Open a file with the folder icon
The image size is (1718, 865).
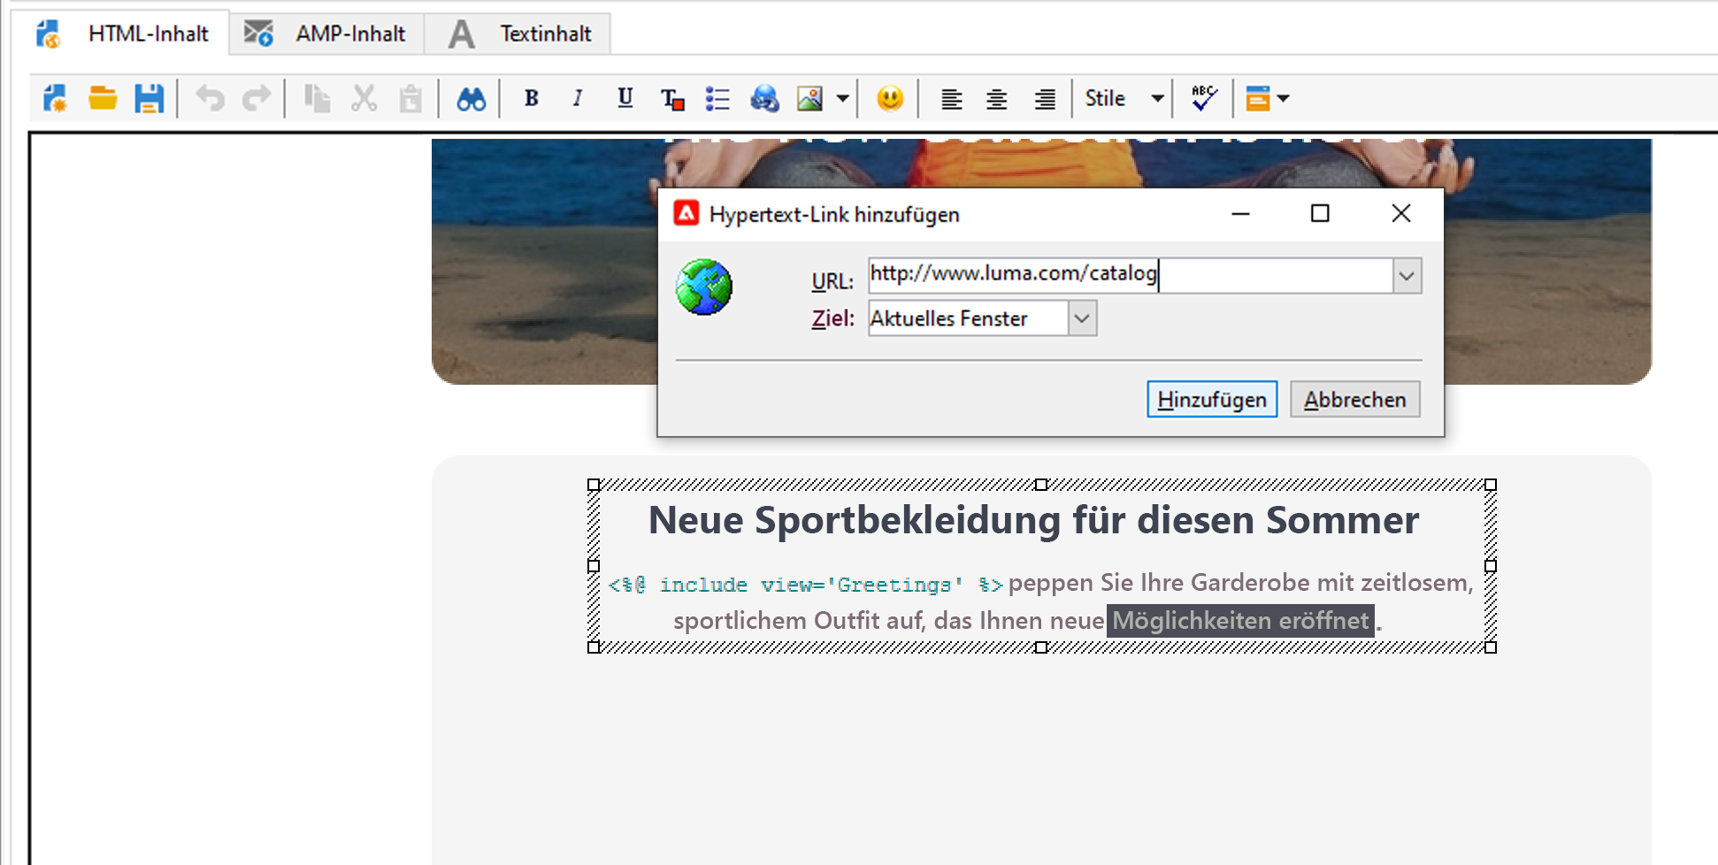103,98
